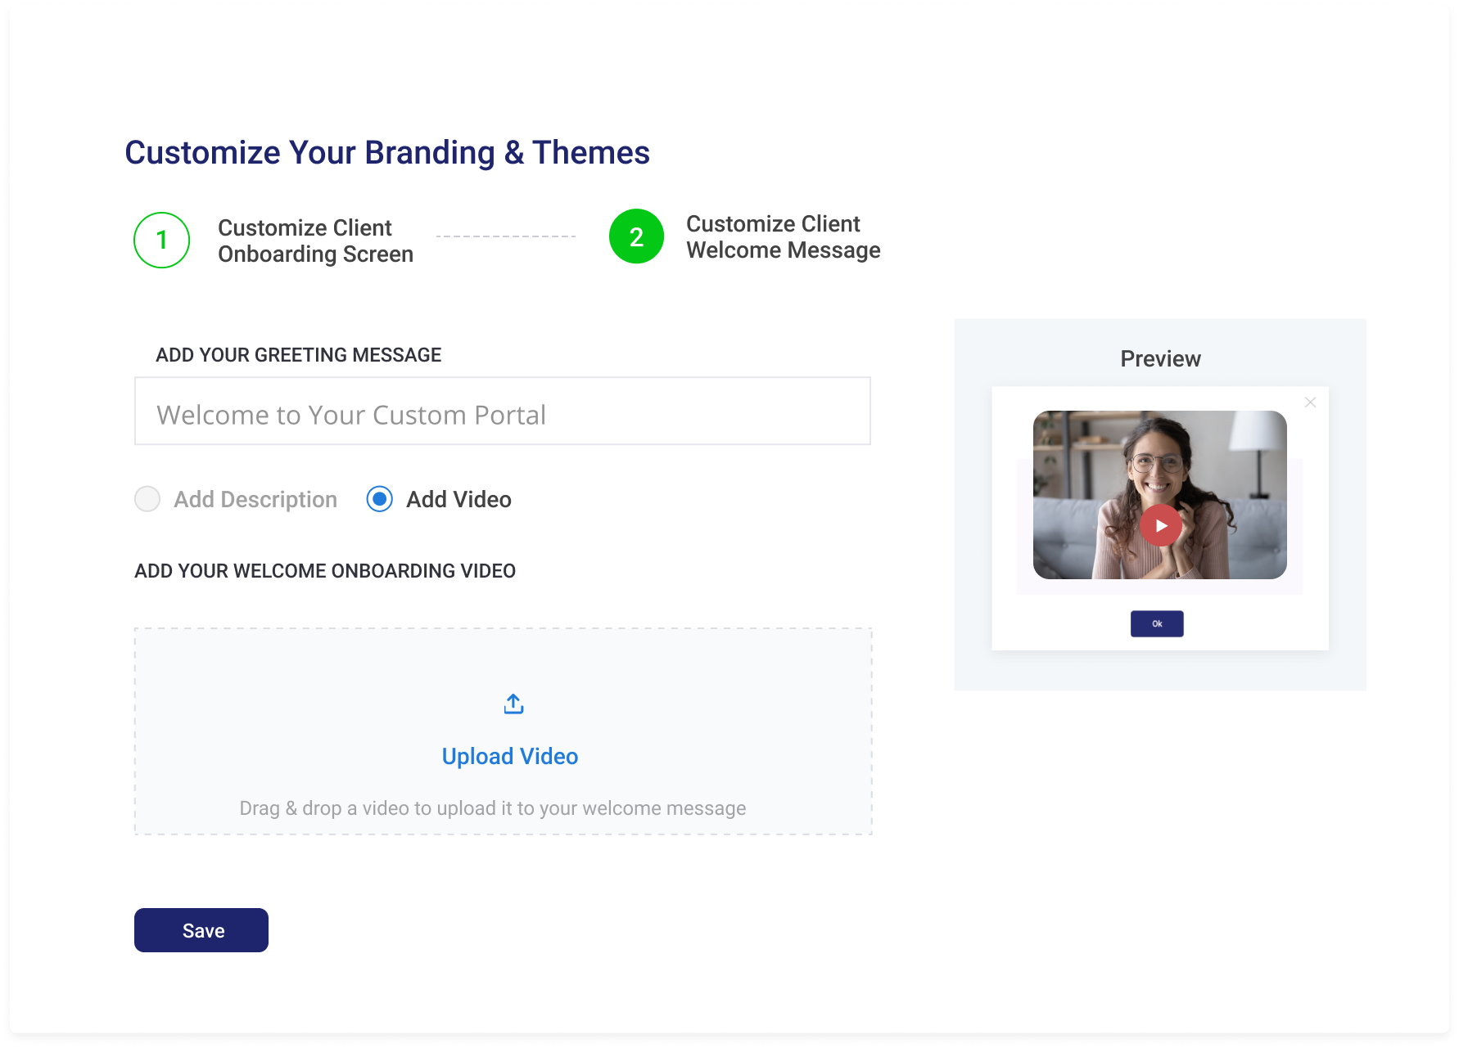Click the upload arrow icon

[513, 704]
